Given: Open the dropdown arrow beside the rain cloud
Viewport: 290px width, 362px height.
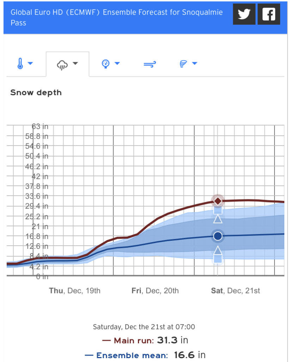Looking at the screenshot, I should tap(75, 64).
